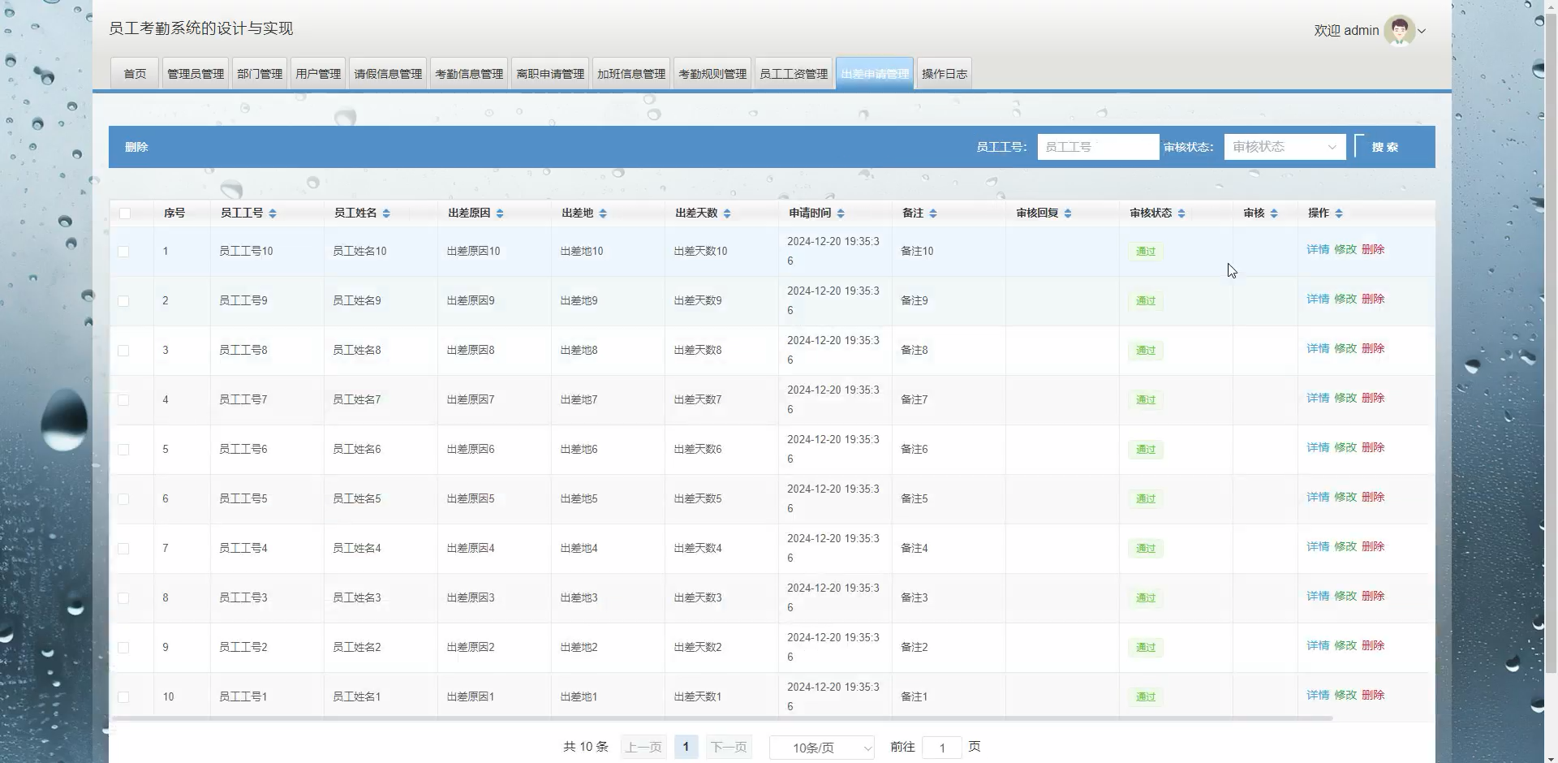Check the row for 员工工号10
This screenshot has width=1558, height=763.
[x=123, y=252]
